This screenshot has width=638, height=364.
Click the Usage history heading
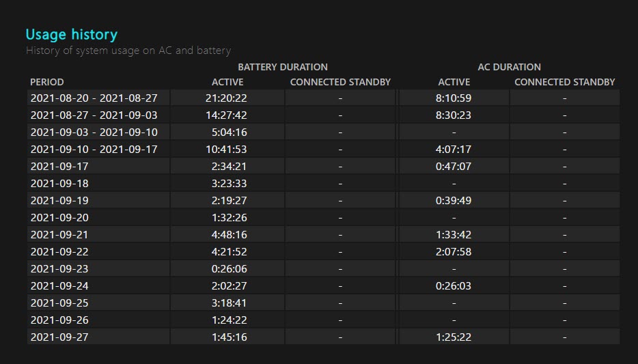(72, 35)
